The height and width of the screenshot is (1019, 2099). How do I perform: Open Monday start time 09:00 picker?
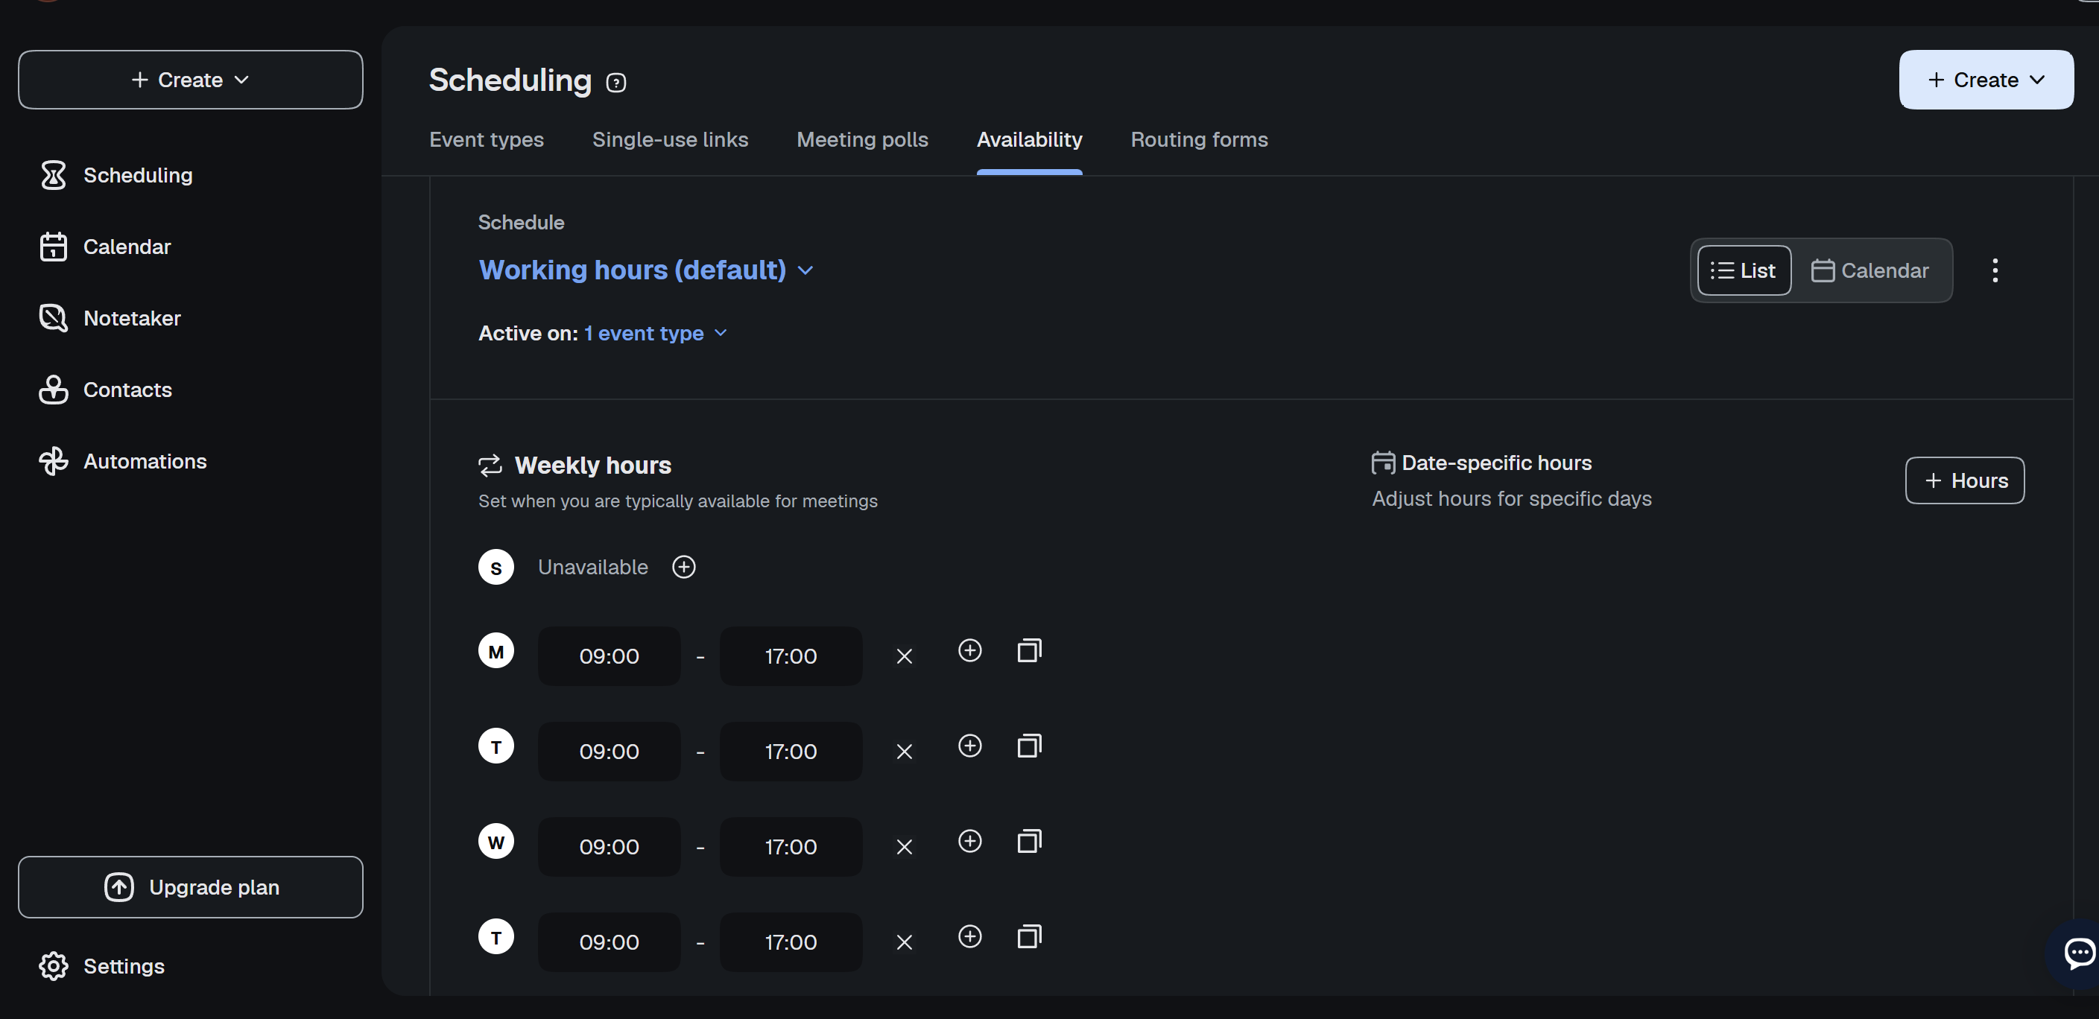(x=609, y=656)
